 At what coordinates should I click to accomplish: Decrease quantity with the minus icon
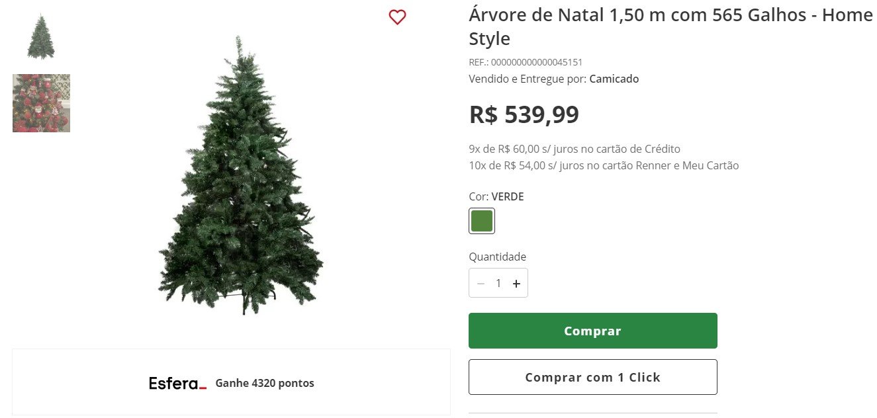[481, 283]
